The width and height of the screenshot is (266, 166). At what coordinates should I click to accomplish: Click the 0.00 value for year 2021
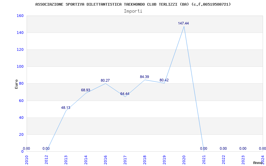click(203, 148)
